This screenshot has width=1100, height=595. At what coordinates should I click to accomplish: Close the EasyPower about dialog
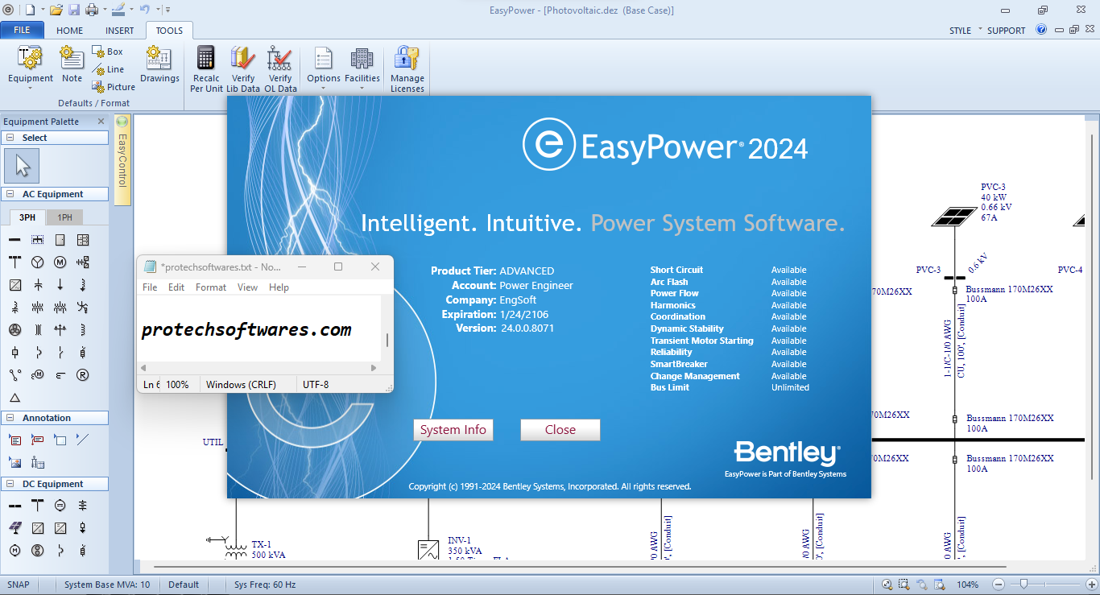[560, 430]
